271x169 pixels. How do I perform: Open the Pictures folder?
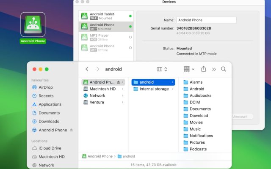(x=194, y=143)
